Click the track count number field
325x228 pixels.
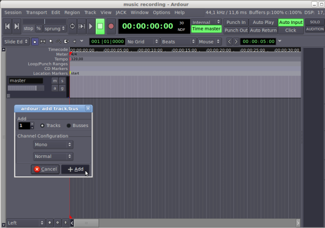(x=24, y=125)
